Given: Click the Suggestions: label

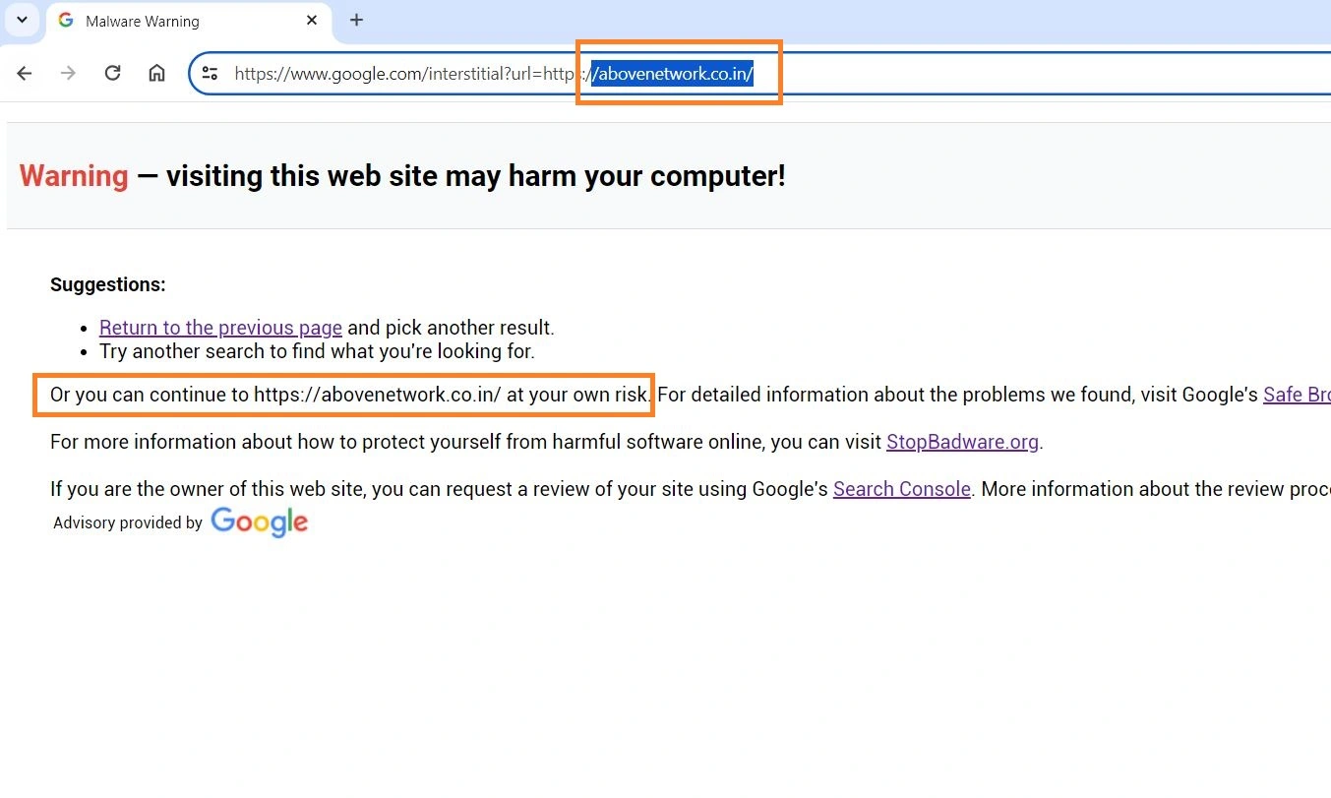Looking at the screenshot, I should coord(108,284).
